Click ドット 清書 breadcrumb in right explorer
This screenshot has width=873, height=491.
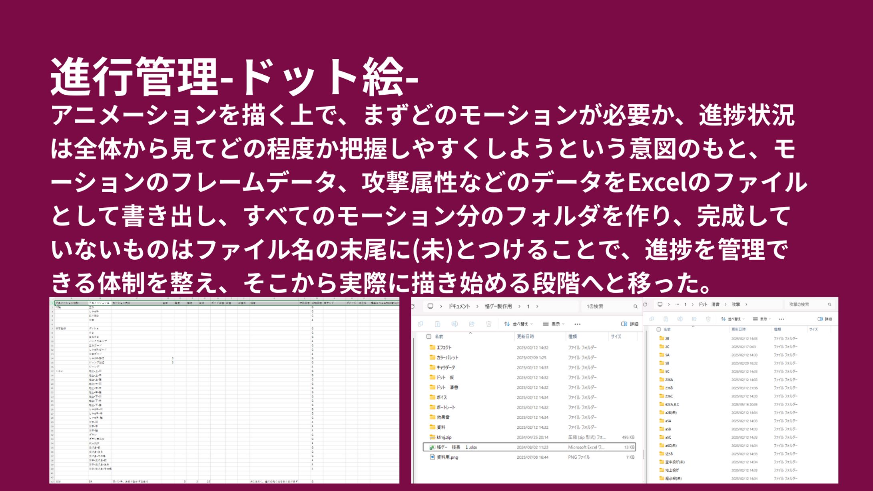(709, 304)
